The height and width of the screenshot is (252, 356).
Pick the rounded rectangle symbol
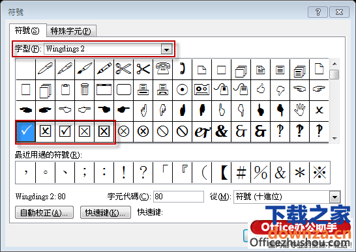[x=123, y=90]
